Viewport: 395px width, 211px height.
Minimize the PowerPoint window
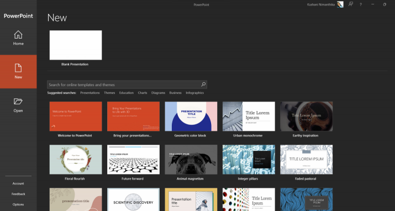[372, 4]
